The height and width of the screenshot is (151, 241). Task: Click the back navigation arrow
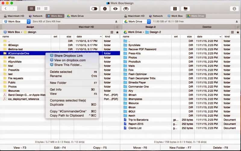pos(6,9)
